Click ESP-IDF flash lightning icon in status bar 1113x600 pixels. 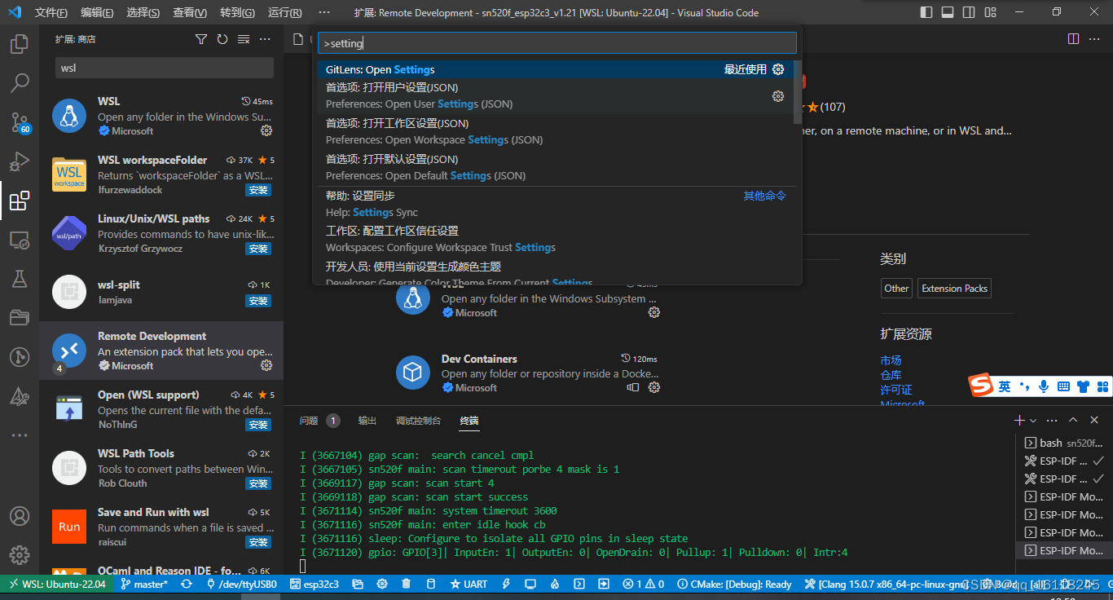tap(506, 584)
